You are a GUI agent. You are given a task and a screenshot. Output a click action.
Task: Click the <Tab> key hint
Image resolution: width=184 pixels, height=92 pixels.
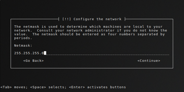(x=6, y=87)
